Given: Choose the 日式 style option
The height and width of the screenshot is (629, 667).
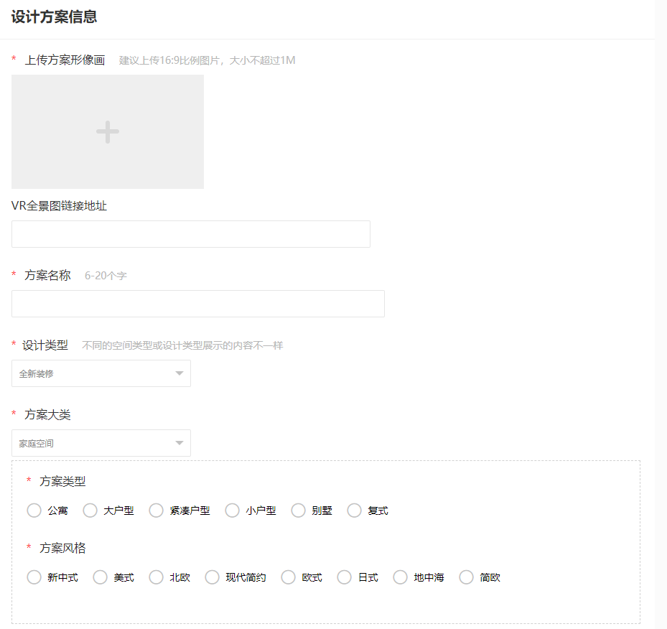Looking at the screenshot, I should [x=345, y=577].
